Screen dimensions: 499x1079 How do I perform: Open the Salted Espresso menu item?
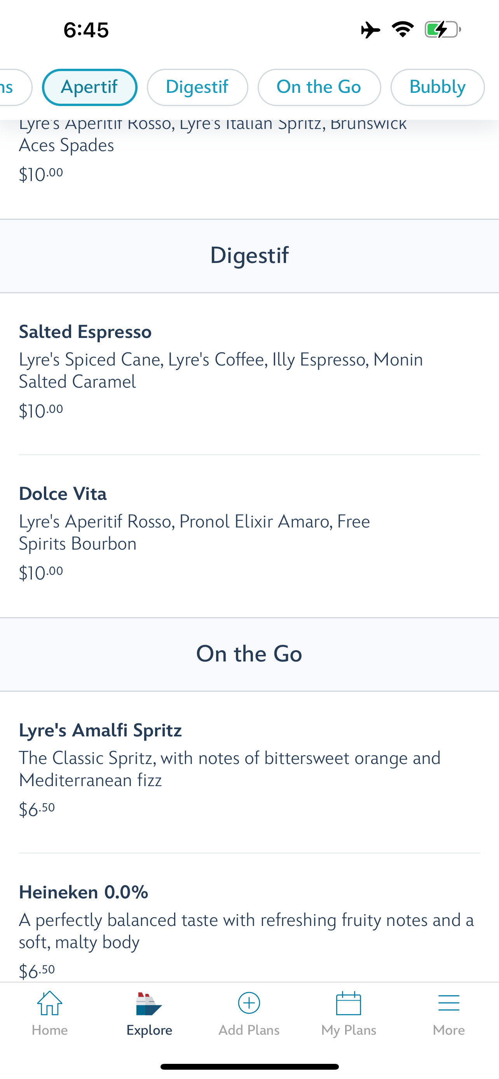coord(85,332)
